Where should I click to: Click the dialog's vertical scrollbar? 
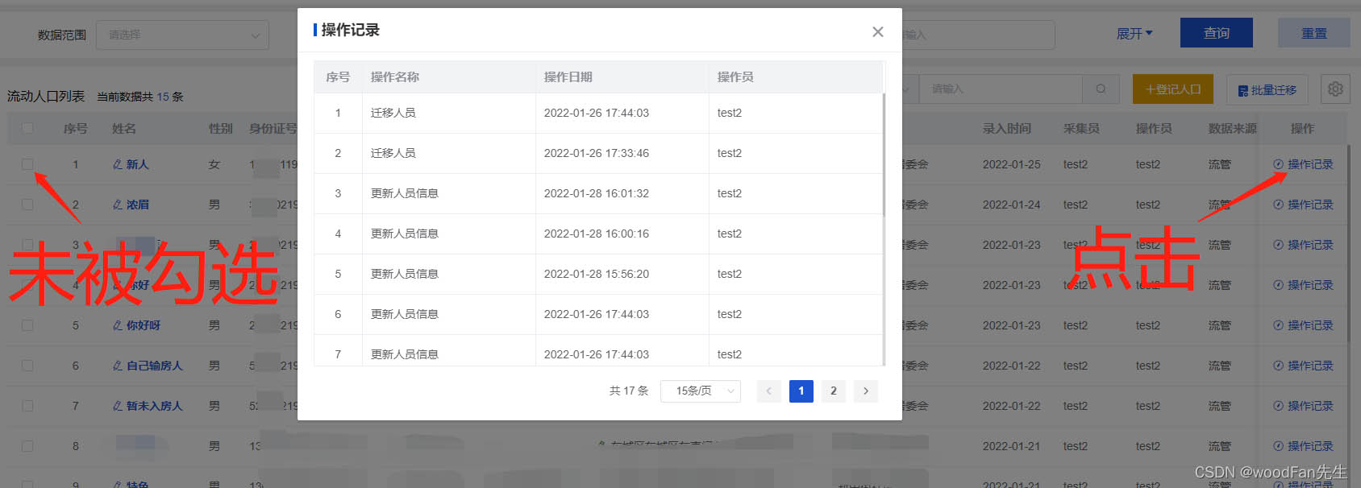point(884,155)
